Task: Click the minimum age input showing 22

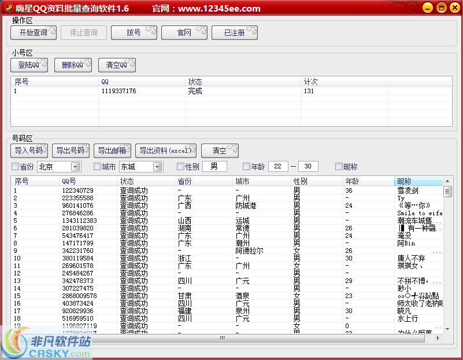Action: coord(279,166)
